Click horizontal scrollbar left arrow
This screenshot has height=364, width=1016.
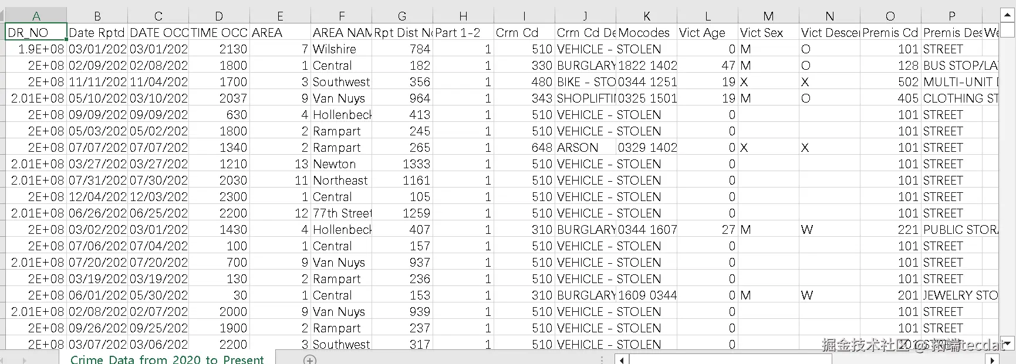click(622, 359)
